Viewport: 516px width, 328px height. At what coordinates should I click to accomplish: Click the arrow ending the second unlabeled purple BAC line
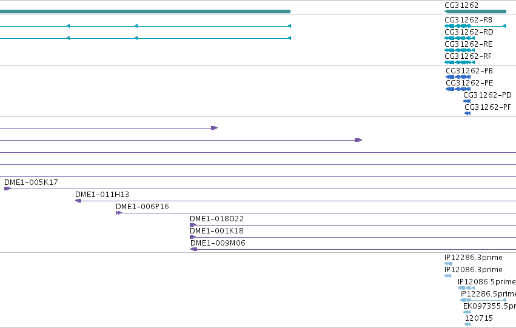[358, 140]
